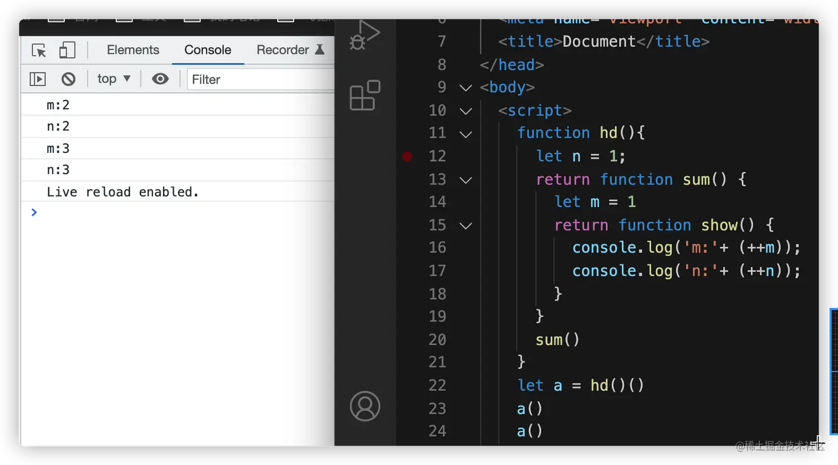Click the console.log 'm:' statement
Viewport: 838px width, 465px height.
pos(686,247)
